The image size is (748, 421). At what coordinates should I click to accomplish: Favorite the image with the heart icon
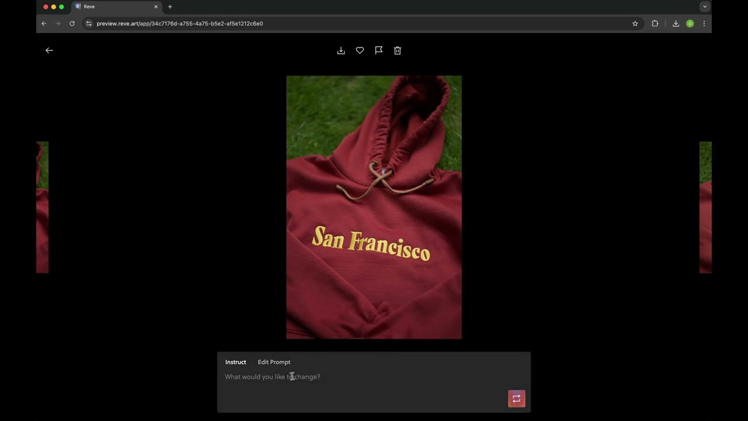click(359, 50)
